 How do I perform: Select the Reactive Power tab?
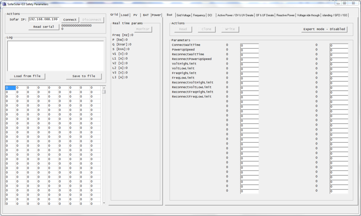[x=286, y=15]
